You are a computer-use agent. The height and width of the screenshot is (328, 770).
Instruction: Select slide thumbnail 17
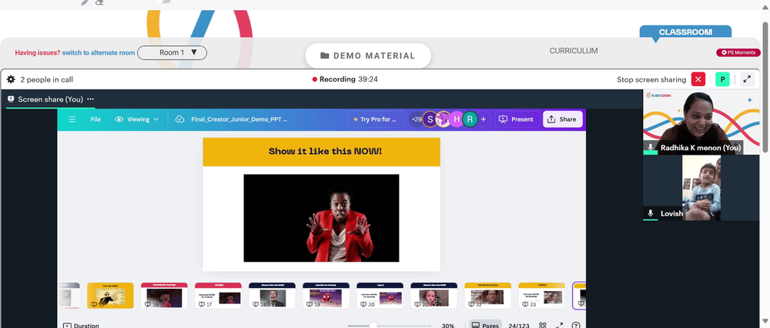218,295
